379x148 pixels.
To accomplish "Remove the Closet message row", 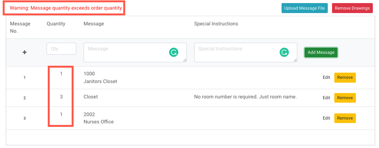I will (345, 98).
